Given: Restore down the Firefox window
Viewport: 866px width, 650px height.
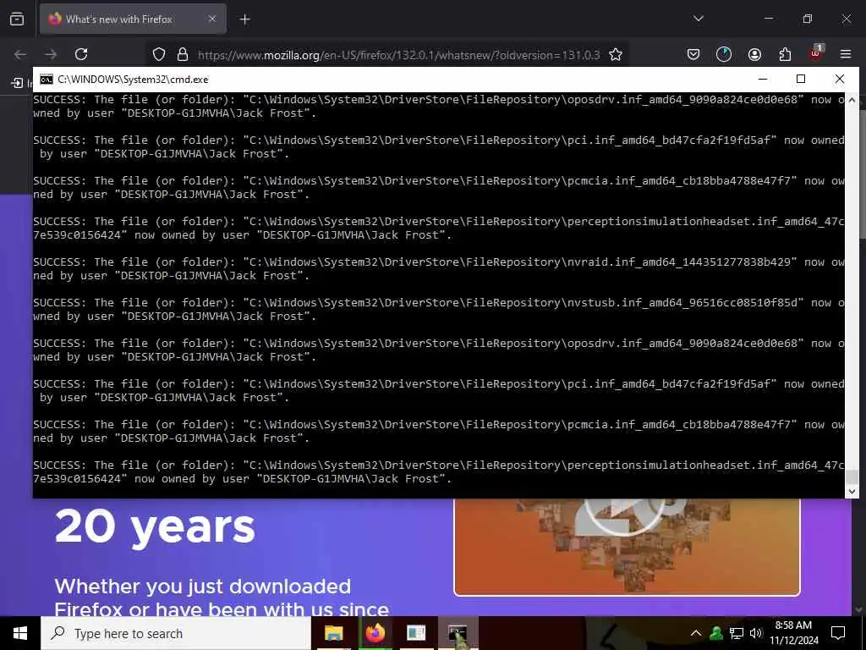Looking at the screenshot, I should pos(808,19).
